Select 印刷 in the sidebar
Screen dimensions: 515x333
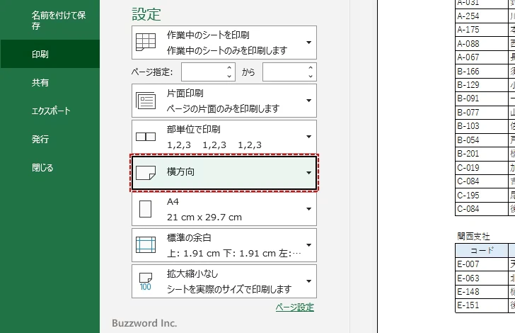50,54
